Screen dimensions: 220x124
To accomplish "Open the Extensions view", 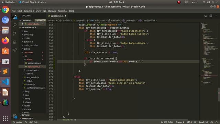I will pos(14,50).
